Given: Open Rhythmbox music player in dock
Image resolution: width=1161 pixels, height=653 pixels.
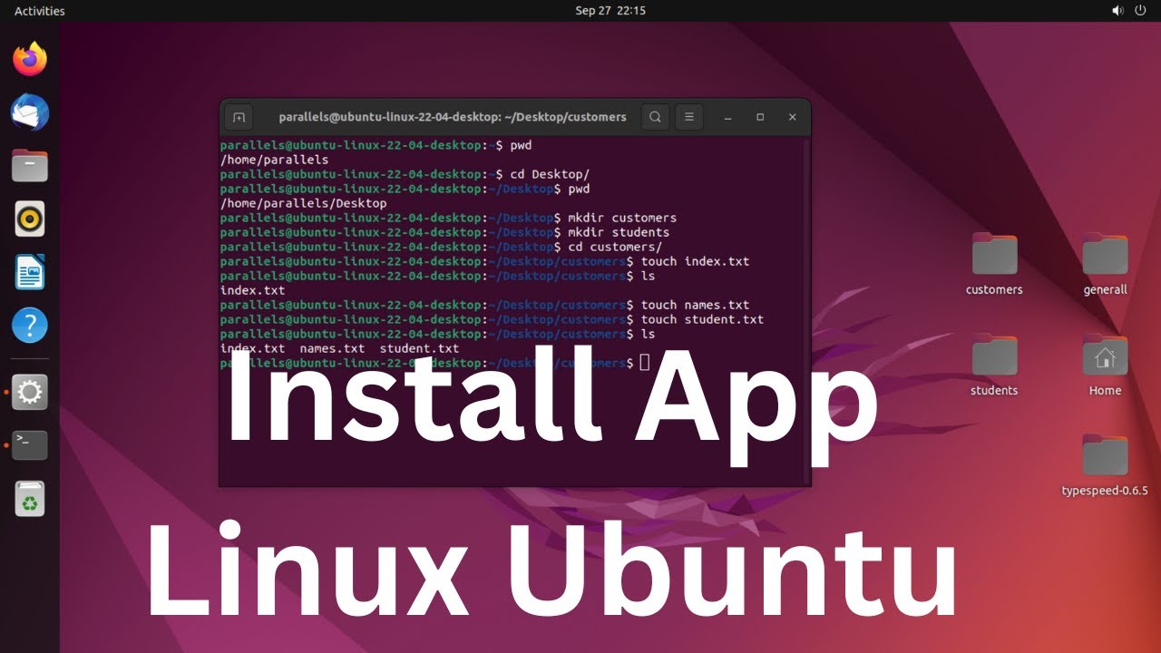Looking at the screenshot, I should tap(30, 219).
